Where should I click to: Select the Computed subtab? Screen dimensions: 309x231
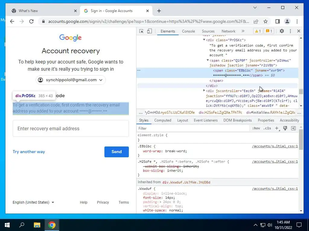163,120
